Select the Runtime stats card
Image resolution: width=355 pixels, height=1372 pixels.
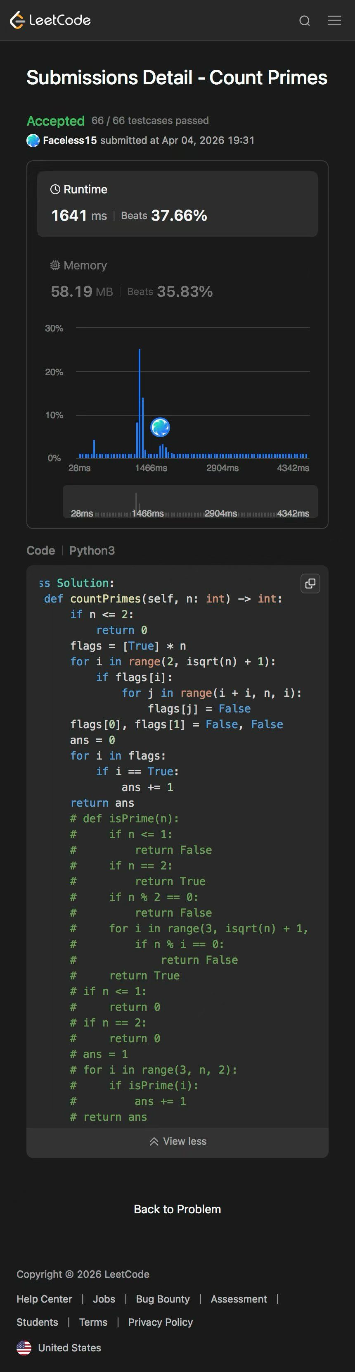[x=177, y=204]
